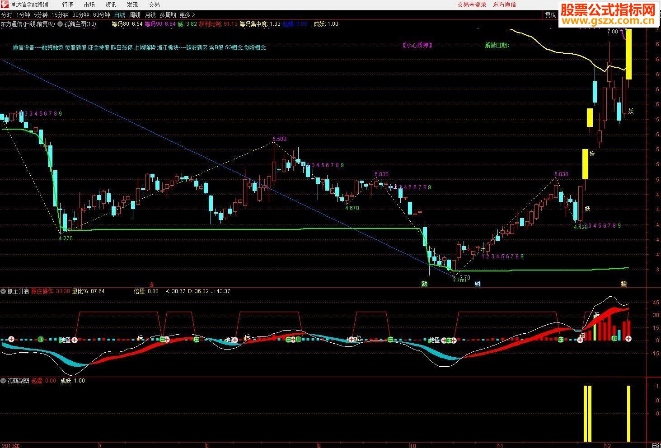This screenshot has width=661, height=448.
Task: Click the 5.500 peak price label
Action: 279,139
